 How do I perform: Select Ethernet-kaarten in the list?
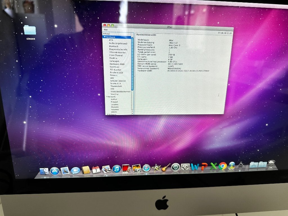coord(117,52)
